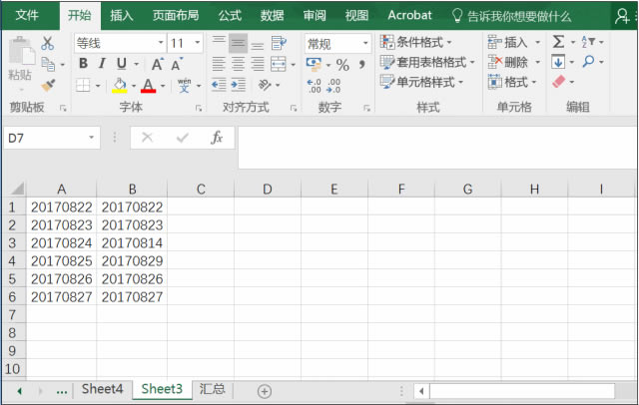Select the Format Painter brush

tap(48, 85)
